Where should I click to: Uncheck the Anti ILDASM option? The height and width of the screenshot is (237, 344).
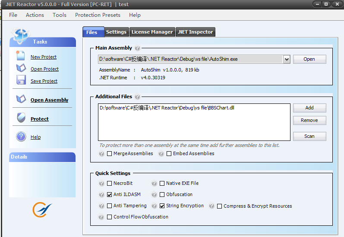109,194
